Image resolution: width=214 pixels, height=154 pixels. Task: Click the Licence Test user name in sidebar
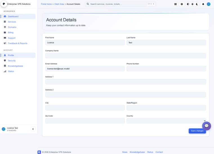(x=12, y=128)
